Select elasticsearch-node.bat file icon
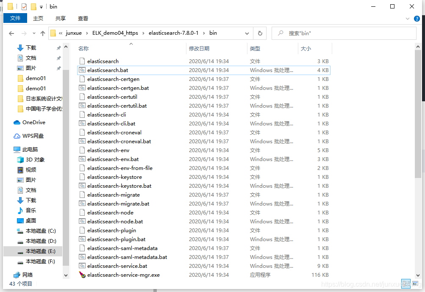This screenshot has width=425, height=292. point(82,221)
